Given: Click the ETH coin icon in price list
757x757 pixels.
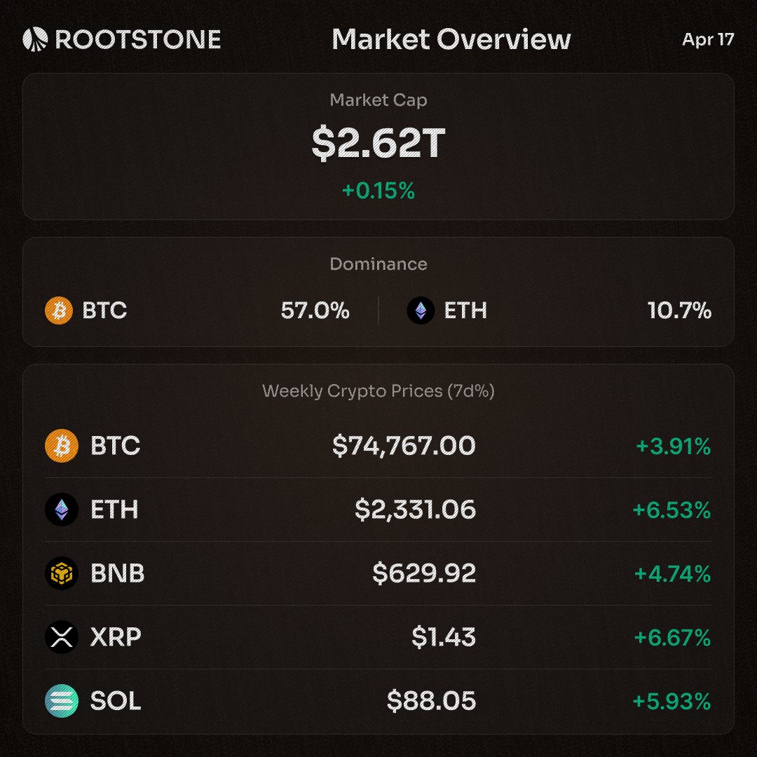Looking at the screenshot, I should point(62,510).
